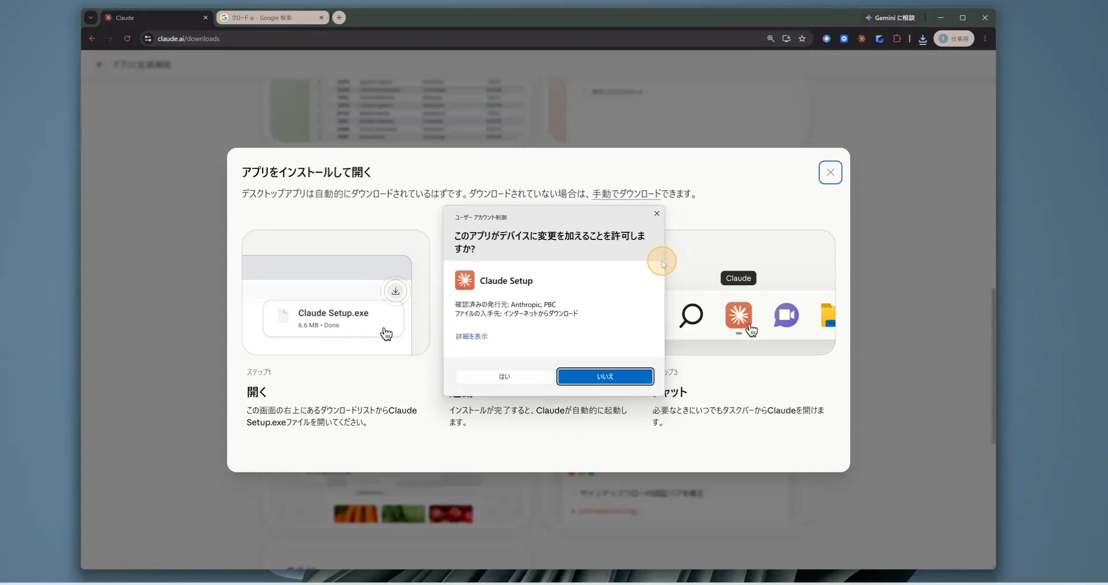The width and height of the screenshot is (1108, 585).
Task: Click the Claude Setup icon in UAC dialog
Action: (465, 280)
